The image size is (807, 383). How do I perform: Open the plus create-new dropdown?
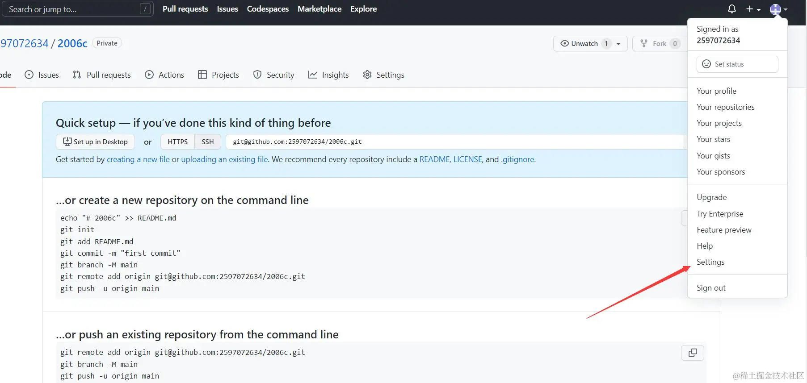(x=753, y=9)
